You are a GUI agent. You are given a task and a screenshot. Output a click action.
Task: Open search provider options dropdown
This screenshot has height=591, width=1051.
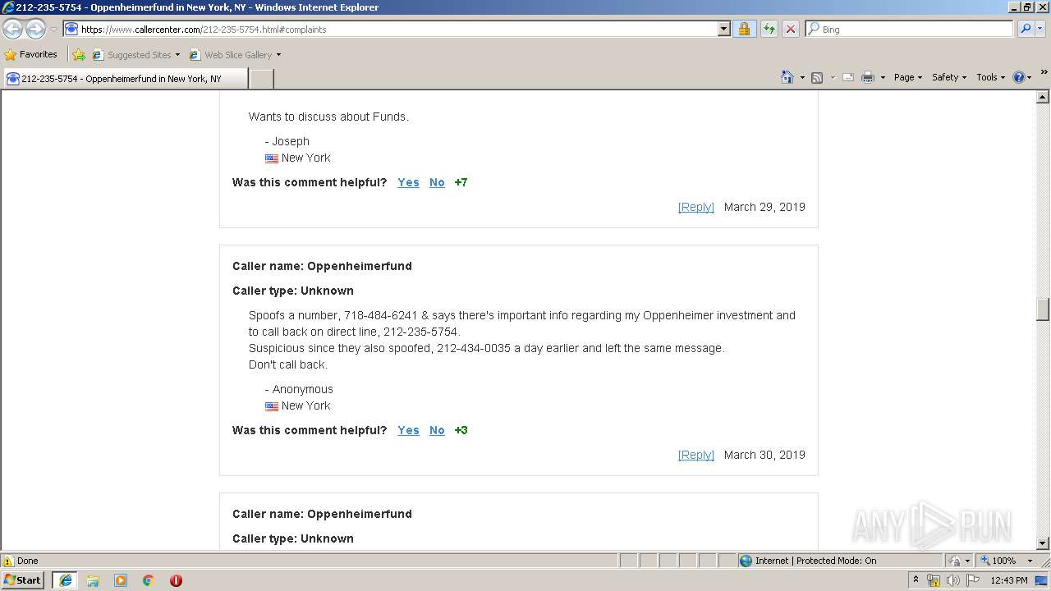click(x=1040, y=29)
